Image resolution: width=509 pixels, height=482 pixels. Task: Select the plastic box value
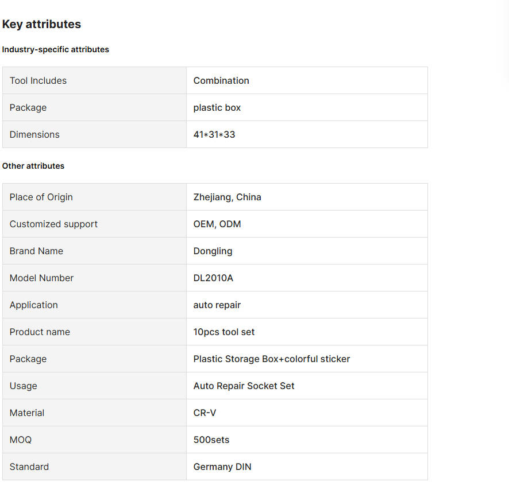[x=217, y=107]
